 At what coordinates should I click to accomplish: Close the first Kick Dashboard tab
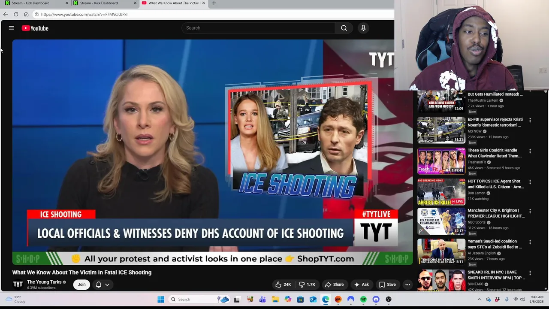pyautogui.click(x=67, y=3)
